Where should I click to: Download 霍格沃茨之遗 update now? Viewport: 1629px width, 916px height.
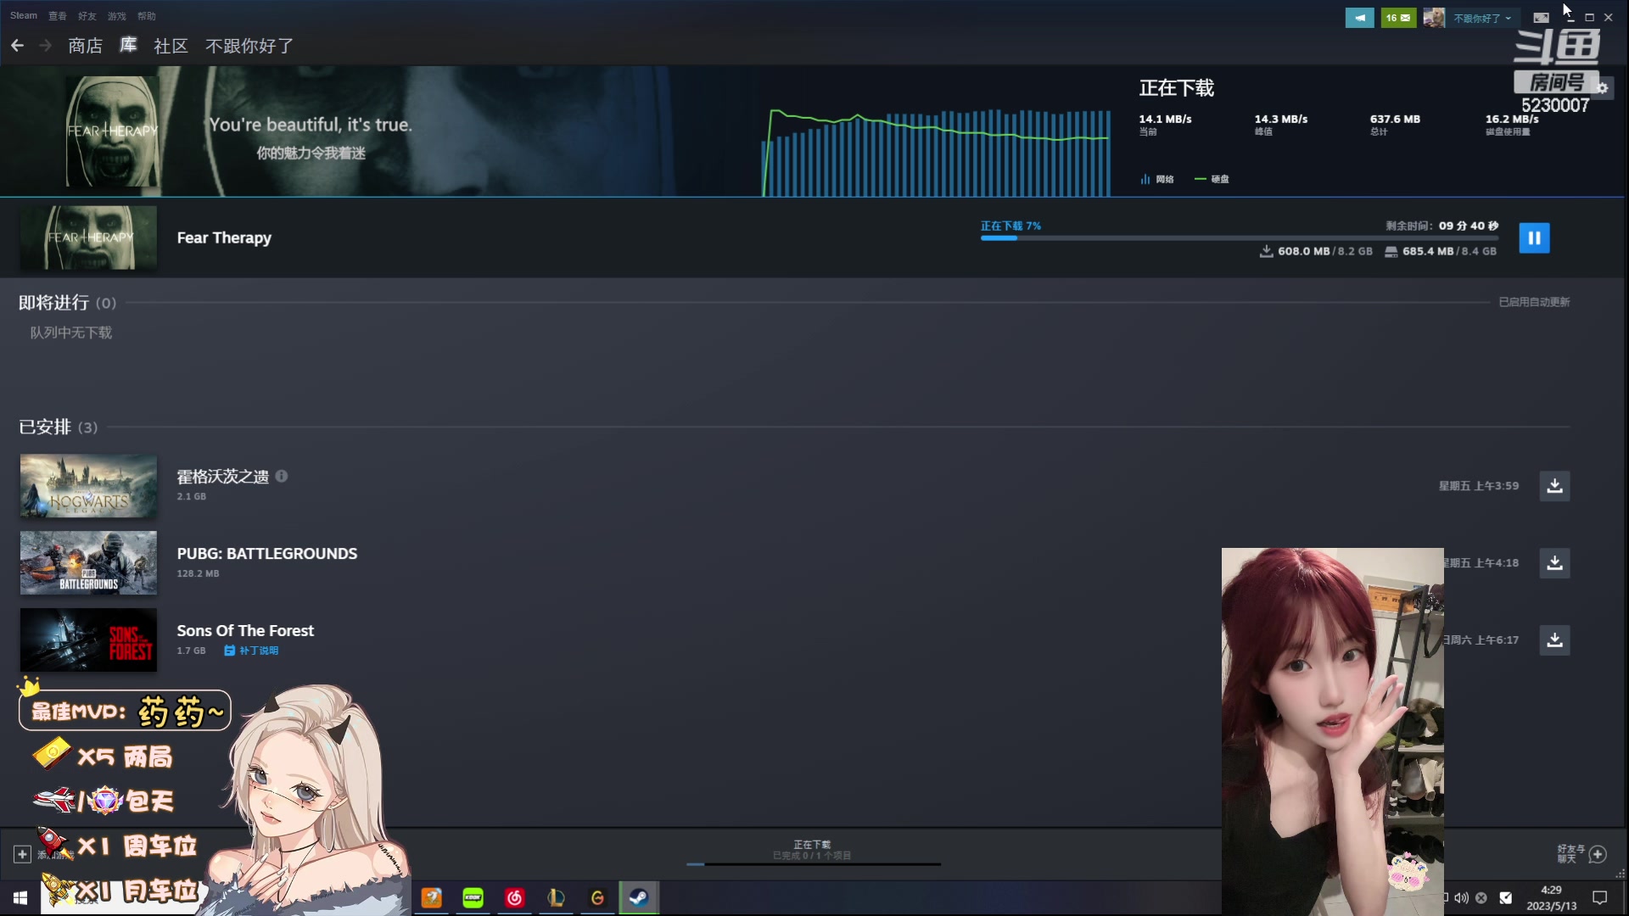click(1554, 486)
